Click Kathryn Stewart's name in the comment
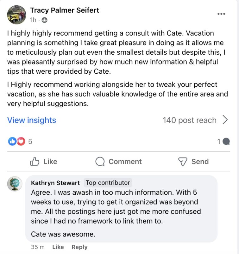The width and height of the screenshot is (239, 254). click(x=55, y=183)
